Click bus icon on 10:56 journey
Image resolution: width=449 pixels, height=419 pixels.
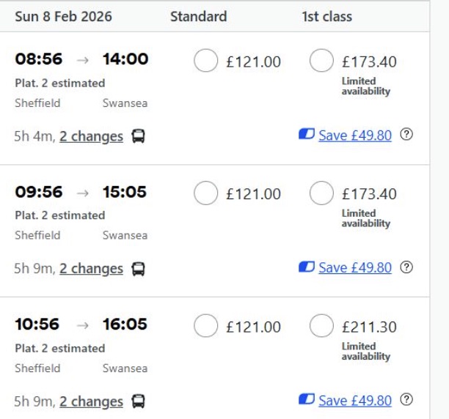point(138,401)
